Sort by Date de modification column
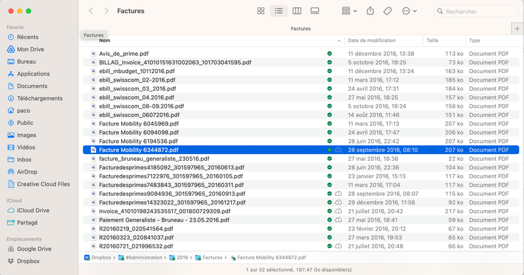 click(x=372, y=40)
